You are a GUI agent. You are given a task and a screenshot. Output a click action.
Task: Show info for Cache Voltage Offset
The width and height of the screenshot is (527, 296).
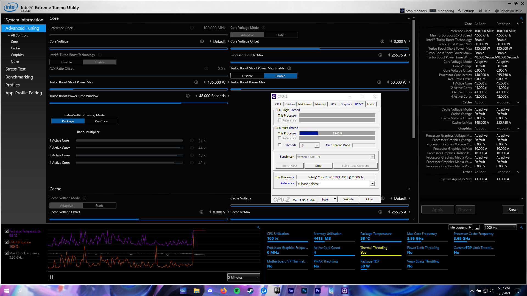(202, 212)
